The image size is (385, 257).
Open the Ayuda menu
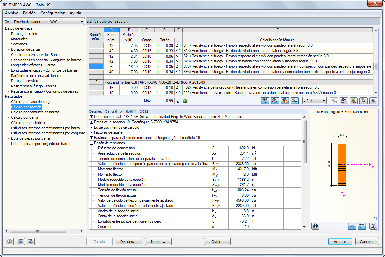75,13
